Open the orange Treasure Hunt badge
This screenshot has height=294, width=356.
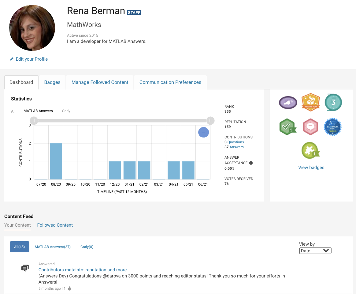coord(310,102)
